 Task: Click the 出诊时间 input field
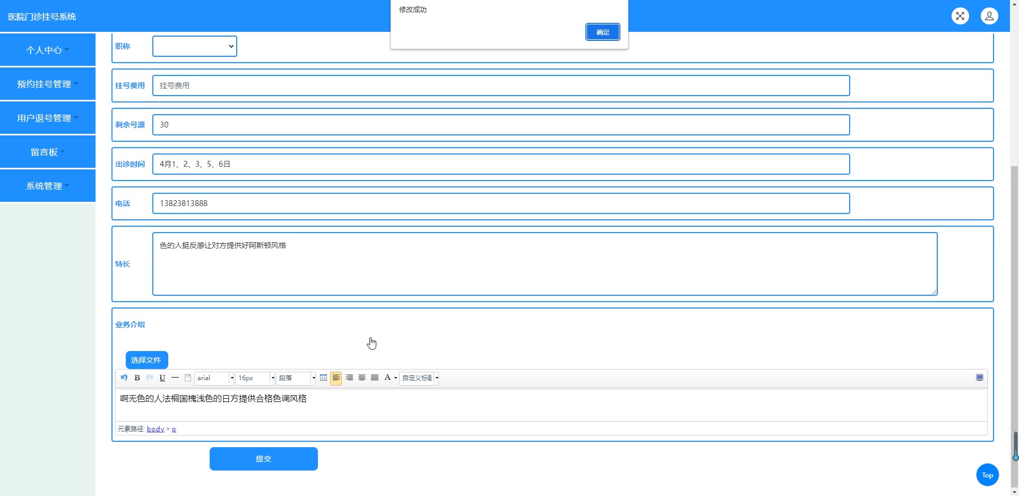[501, 164]
